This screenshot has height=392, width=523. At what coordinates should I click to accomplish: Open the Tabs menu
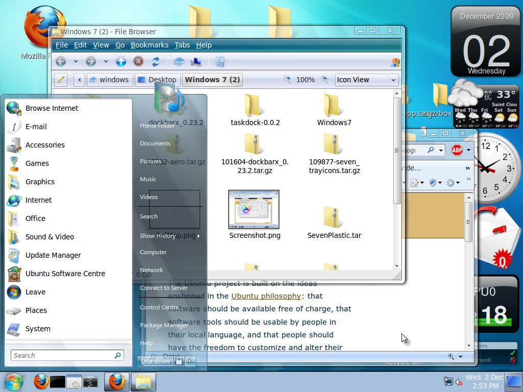182,45
